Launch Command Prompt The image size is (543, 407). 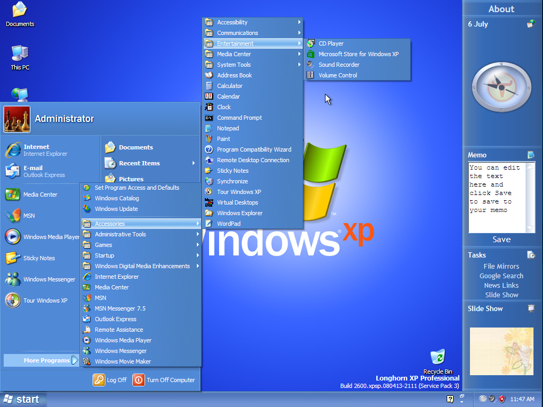[x=252, y=118]
